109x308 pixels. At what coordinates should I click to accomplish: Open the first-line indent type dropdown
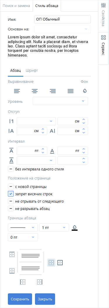[36, 121]
